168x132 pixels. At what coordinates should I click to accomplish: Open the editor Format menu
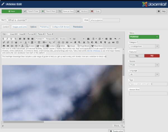[x=31, y=34]
